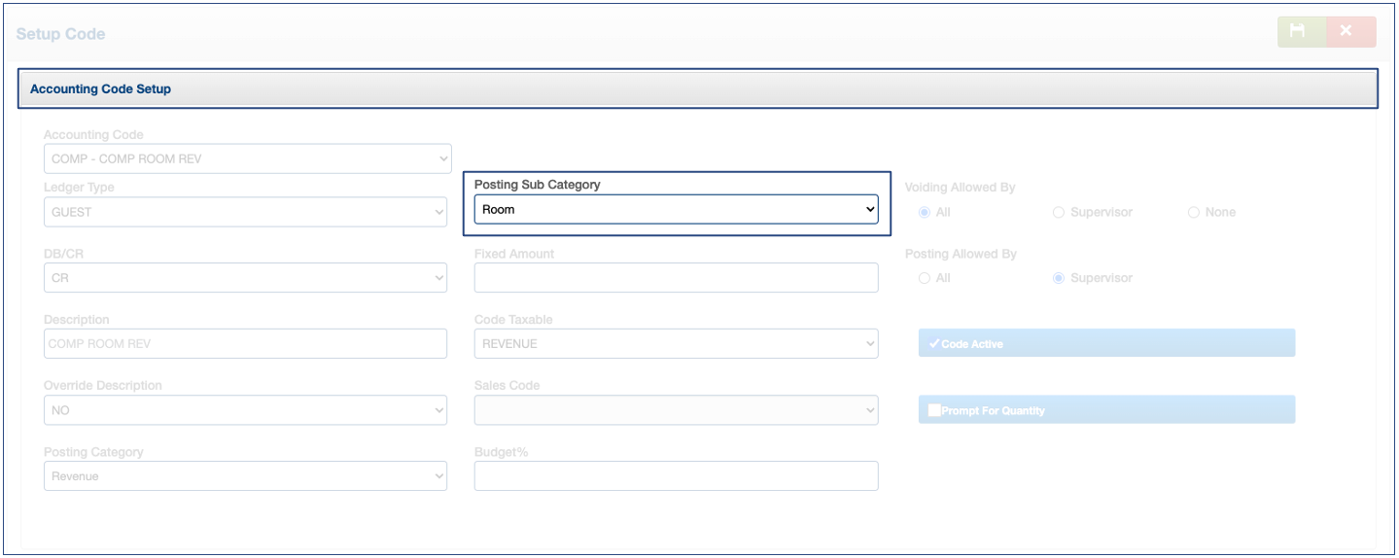1399x558 pixels.
Task: Select None under Voiding Allowed By
Action: pyautogui.click(x=1194, y=212)
